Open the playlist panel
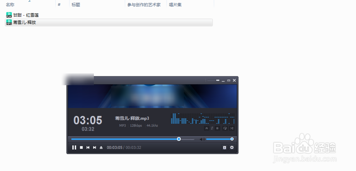This screenshot has width=356, height=171. pyautogui.click(x=225, y=148)
